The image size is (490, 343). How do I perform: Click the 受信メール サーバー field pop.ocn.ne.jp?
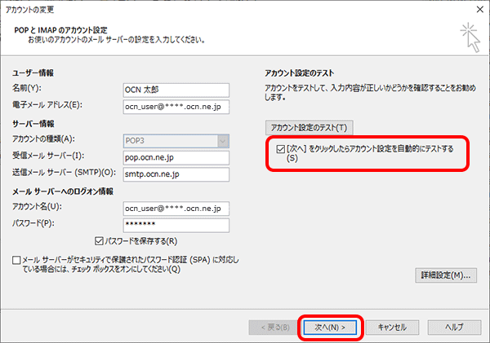coord(176,156)
